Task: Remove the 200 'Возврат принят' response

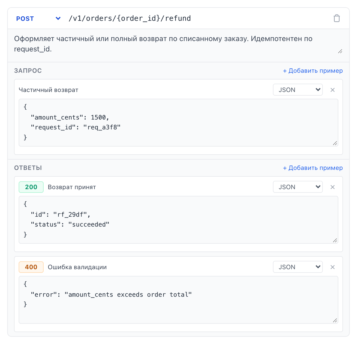Action: click(x=333, y=187)
